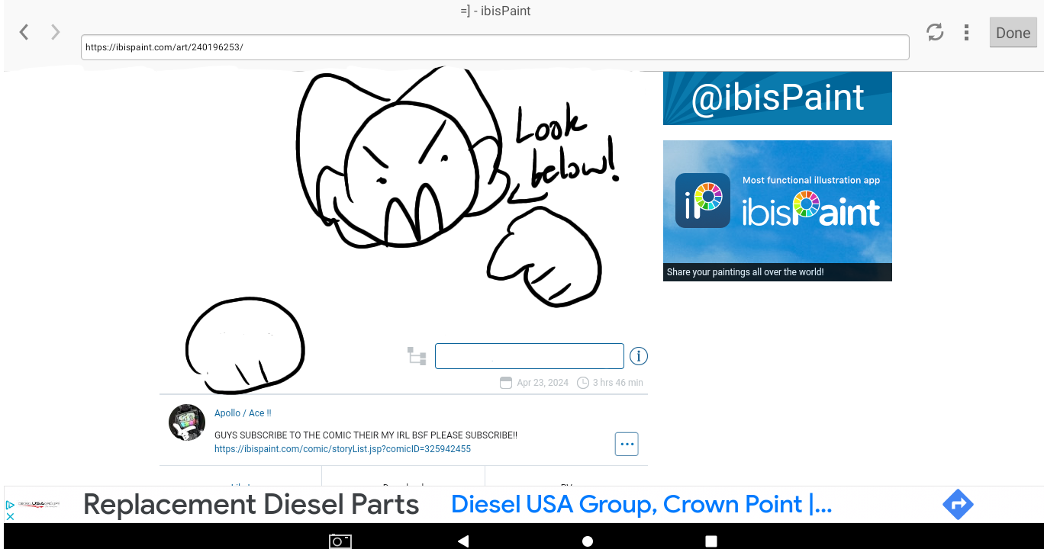The width and height of the screenshot is (1044, 549).
Task: Open the @ibisPaint banner
Action: coord(777,98)
